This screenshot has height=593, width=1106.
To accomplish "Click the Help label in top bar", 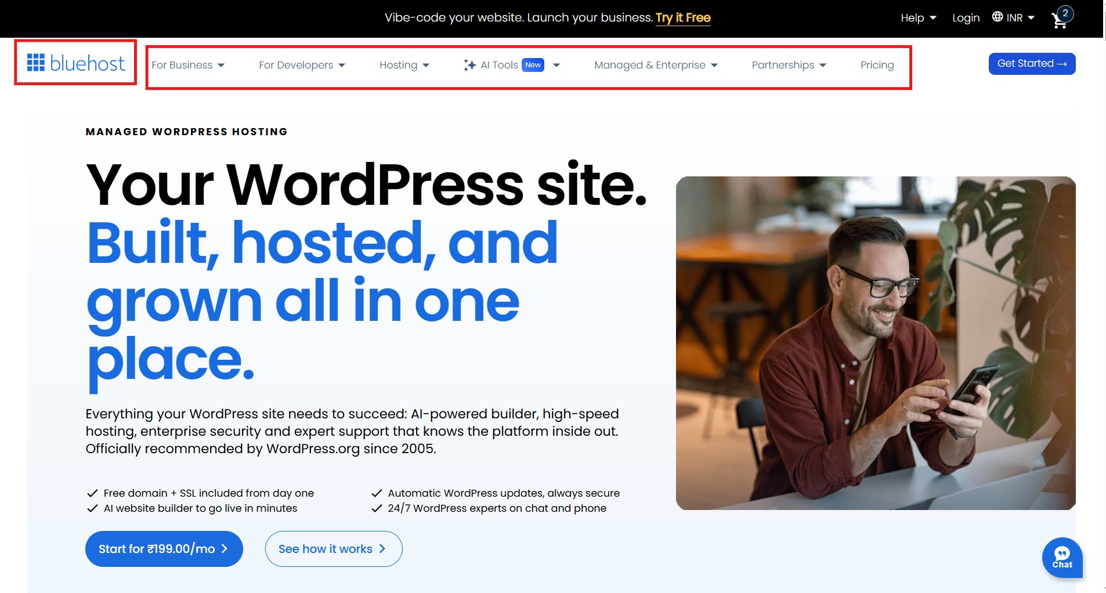I will point(912,18).
